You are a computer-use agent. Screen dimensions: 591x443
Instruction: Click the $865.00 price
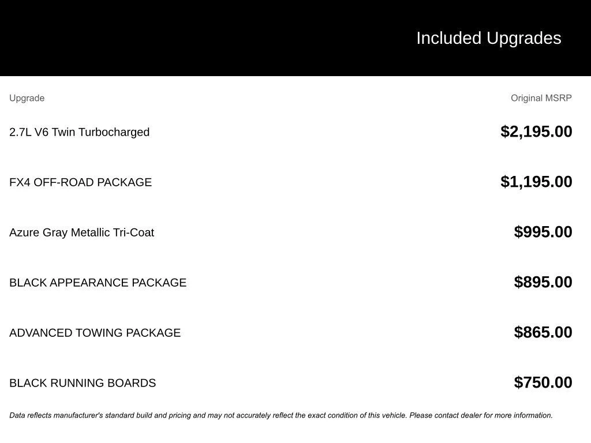tap(543, 332)
